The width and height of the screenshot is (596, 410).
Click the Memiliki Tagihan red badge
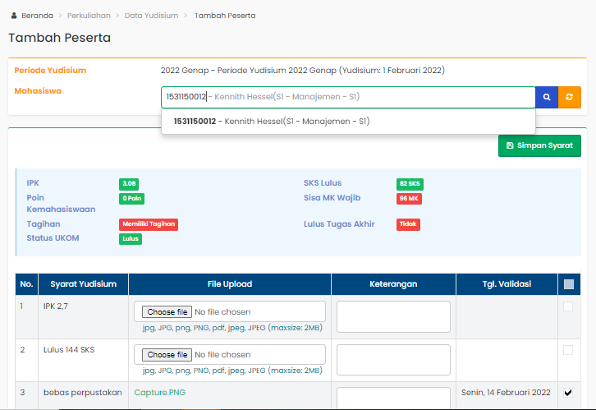tap(148, 223)
